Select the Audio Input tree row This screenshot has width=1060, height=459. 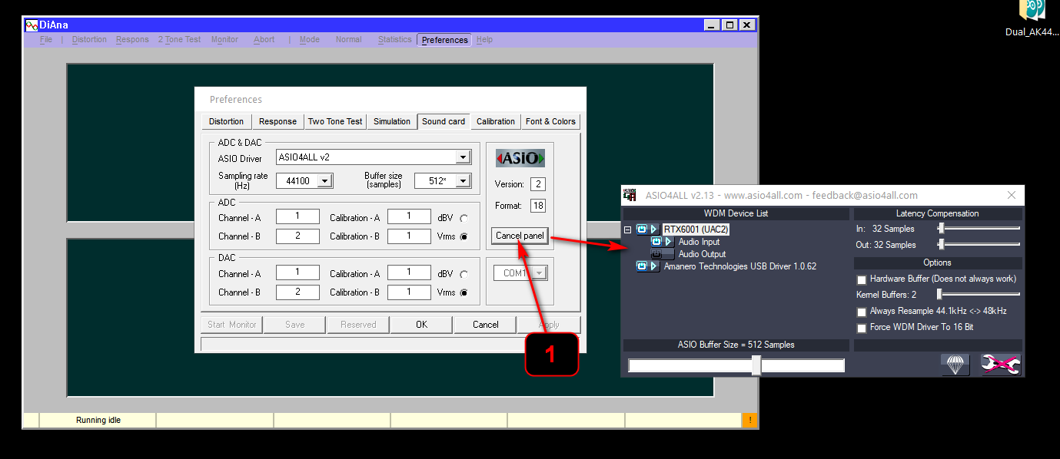(x=699, y=242)
